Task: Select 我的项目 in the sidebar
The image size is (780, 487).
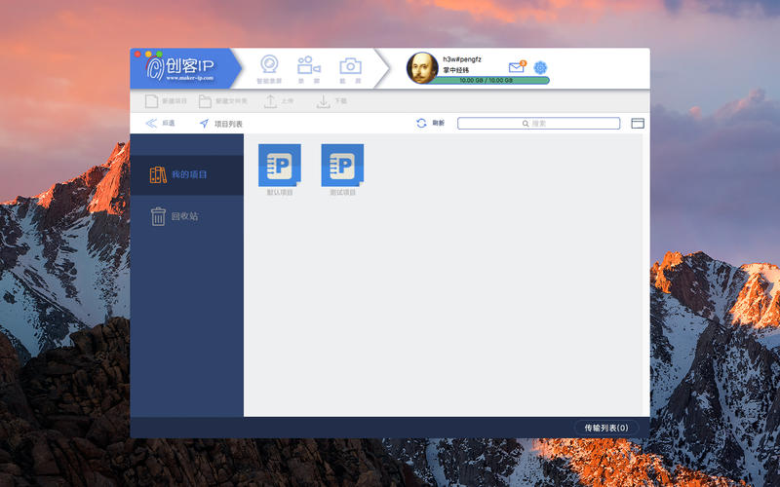Action: 187,175
